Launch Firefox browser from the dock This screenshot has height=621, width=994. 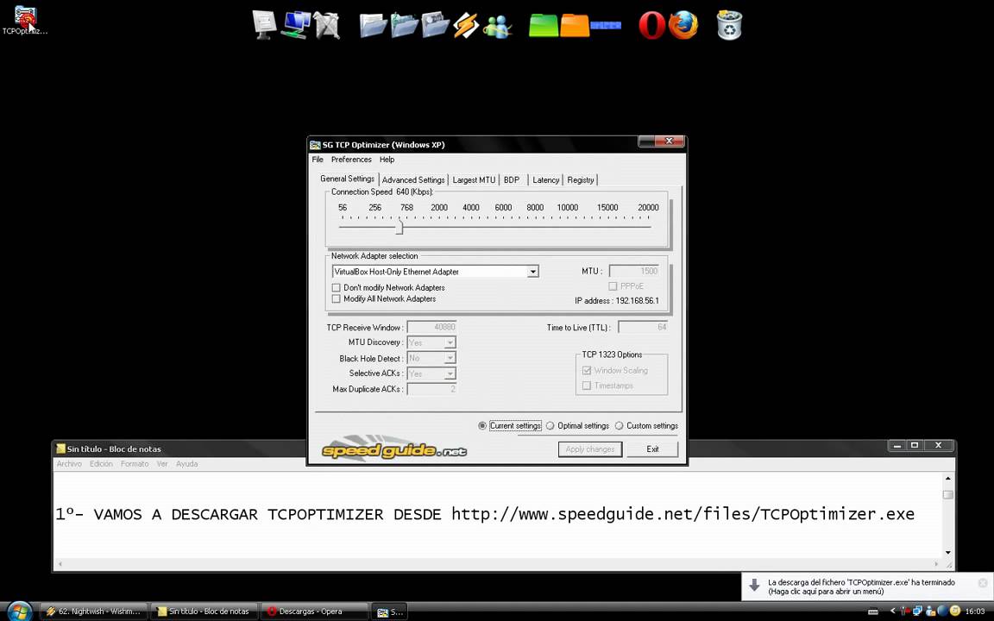[x=683, y=25]
